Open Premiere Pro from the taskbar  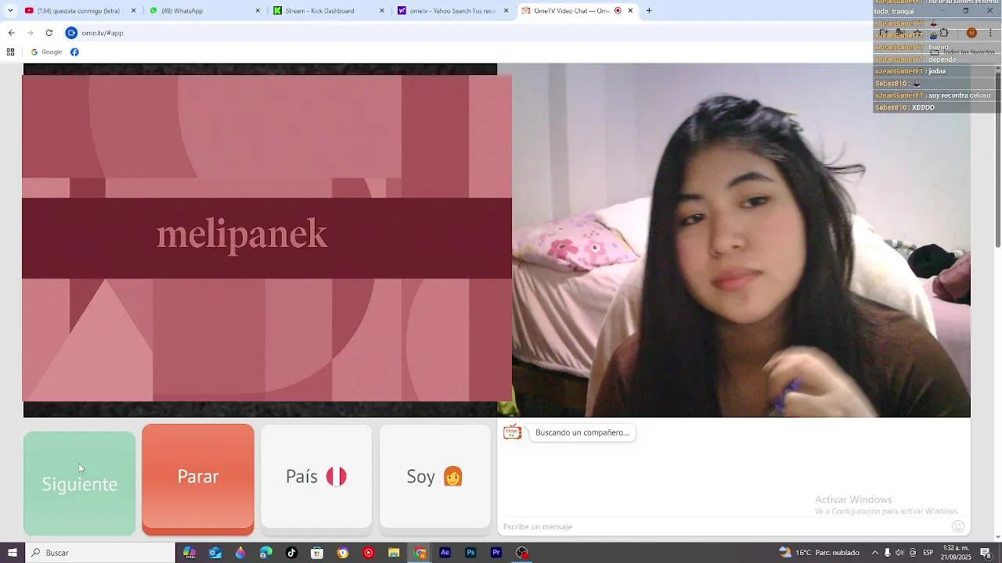(496, 553)
